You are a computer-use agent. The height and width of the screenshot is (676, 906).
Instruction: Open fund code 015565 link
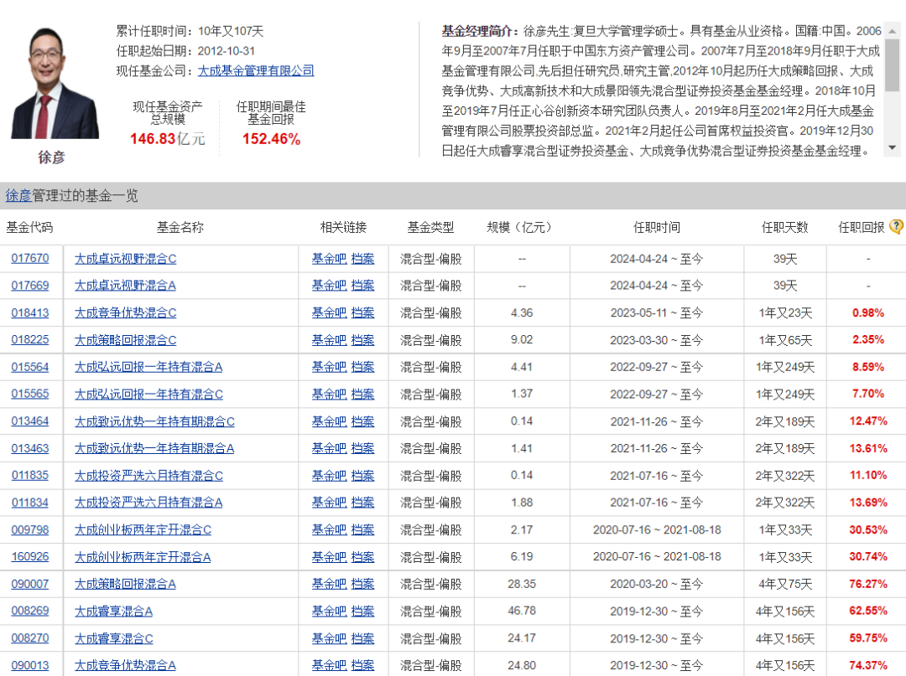(x=30, y=394)
